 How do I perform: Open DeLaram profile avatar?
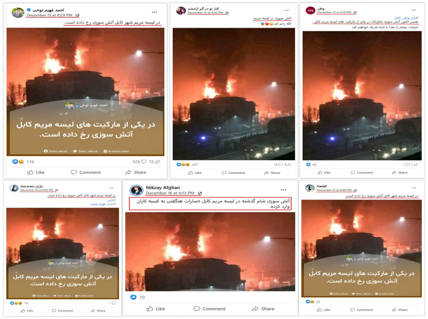point(14,188)
